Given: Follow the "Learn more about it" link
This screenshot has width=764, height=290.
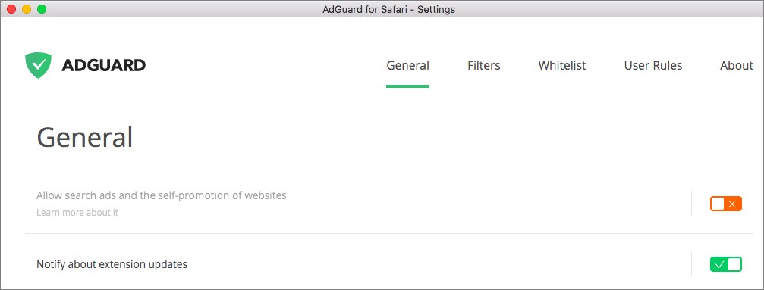Looking at the screenshot, I should pos(77,213).
